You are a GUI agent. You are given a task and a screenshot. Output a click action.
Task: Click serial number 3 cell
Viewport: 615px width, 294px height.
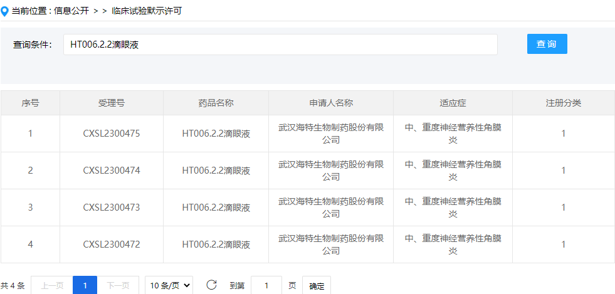click(30, 207)
